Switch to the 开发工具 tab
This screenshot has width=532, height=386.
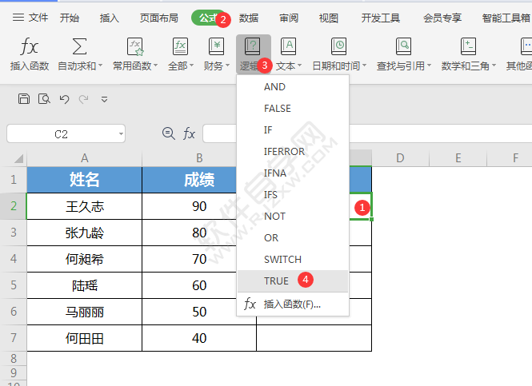click(x=381, y=18)
